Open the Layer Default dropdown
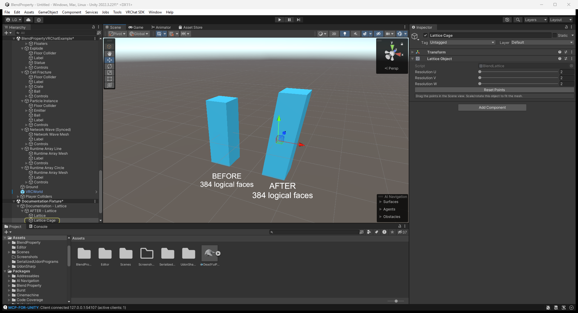This screenshot has height=313, width=578. tap(542, 42)
